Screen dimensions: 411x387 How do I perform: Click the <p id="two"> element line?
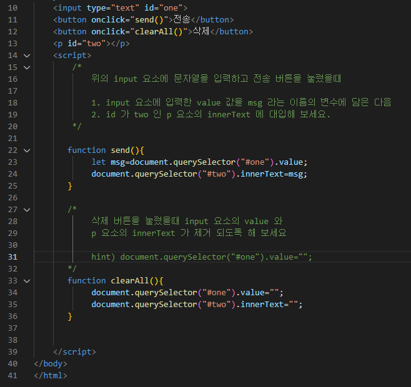click(91, 44)
